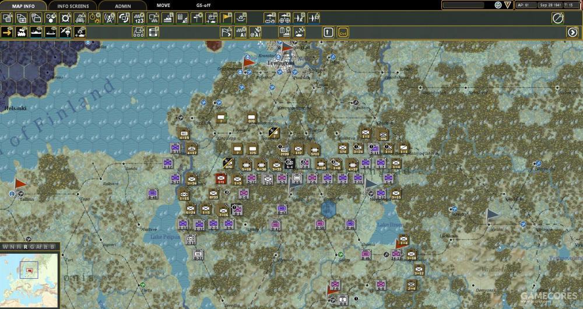Image resolution: width=583 pixels, height=309 pixels.
Task: Select the R filter on minimap bar
Action: (25, 247)
